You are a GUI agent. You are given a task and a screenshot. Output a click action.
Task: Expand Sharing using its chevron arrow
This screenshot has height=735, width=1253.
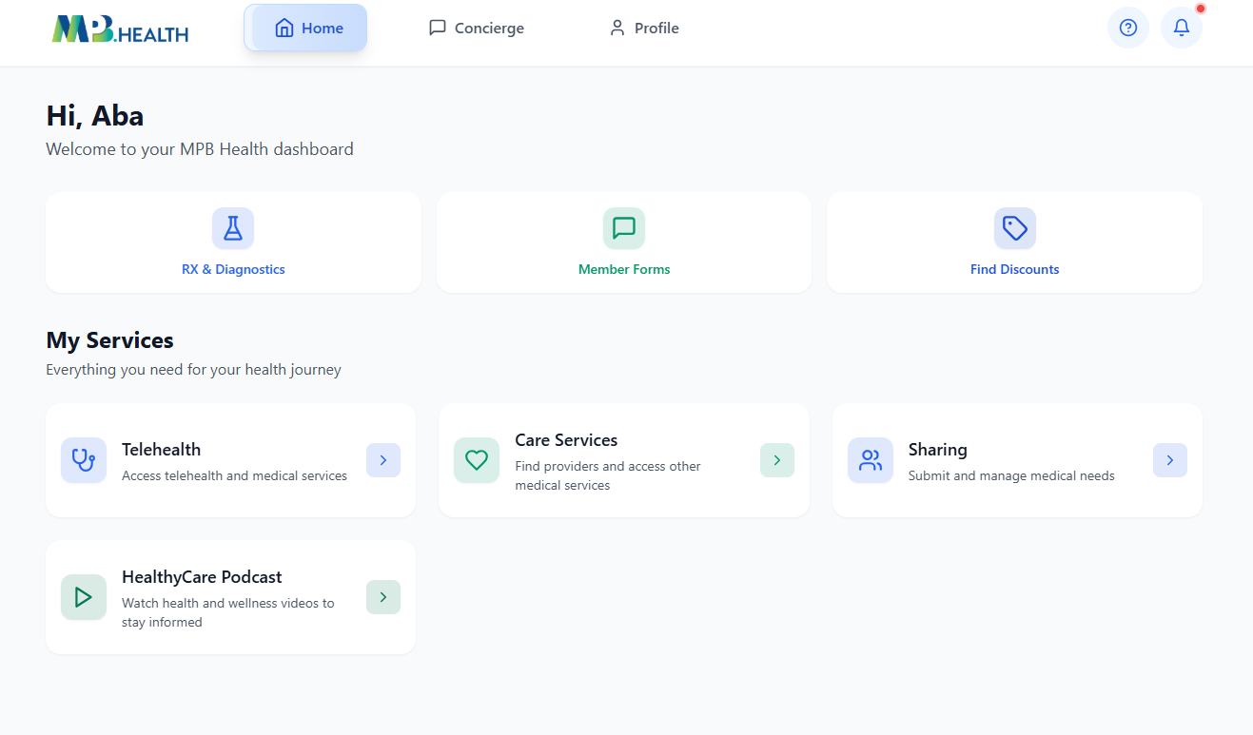click(1169, 460)
